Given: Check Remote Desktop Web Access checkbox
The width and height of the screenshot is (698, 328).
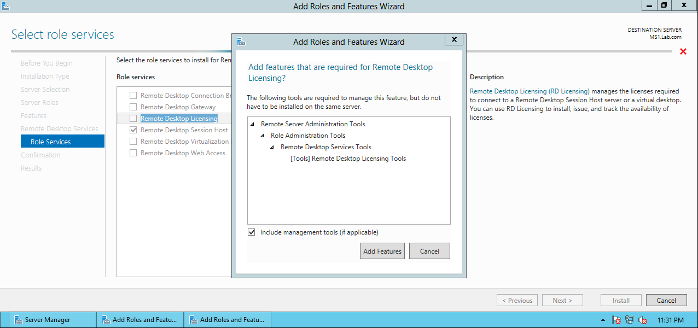Looking at the screenshot, I should (x=133, y=153).
